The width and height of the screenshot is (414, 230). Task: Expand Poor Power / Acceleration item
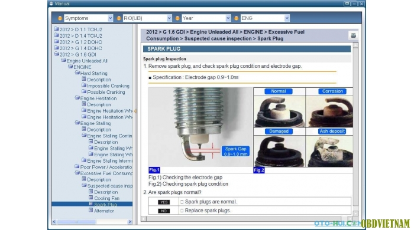(106, 167)
